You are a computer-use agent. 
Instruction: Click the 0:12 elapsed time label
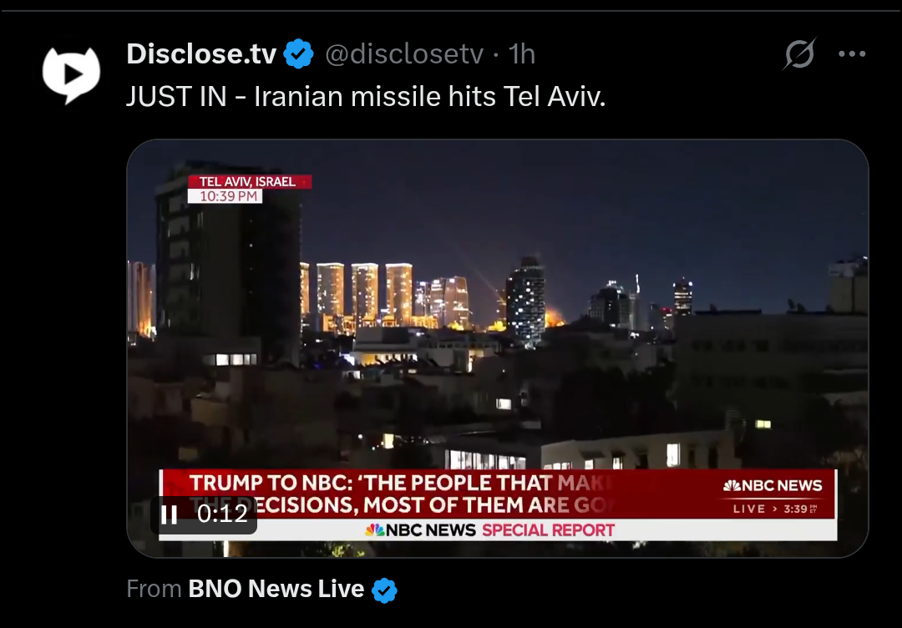click(222, 513)
